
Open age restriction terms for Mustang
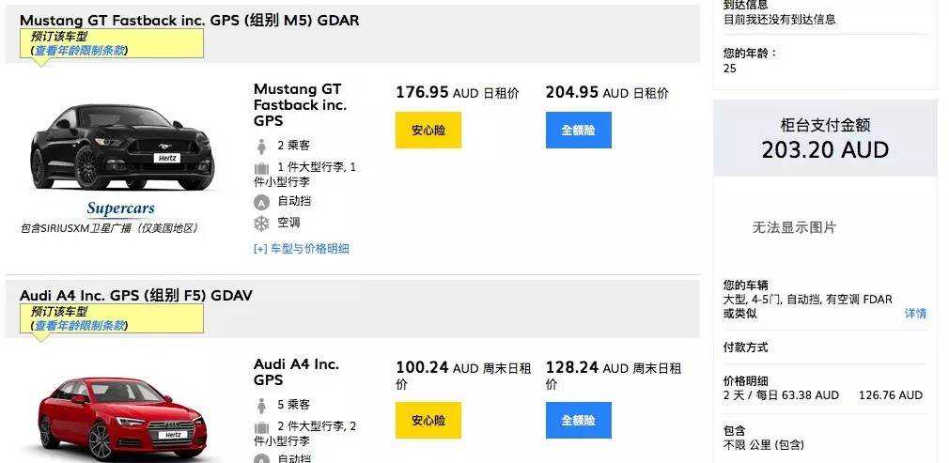80,51
